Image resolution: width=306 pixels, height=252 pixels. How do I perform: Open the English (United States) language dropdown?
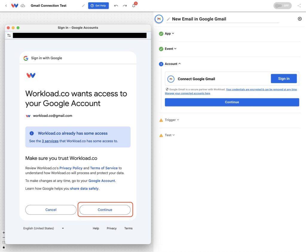point(44,228)
